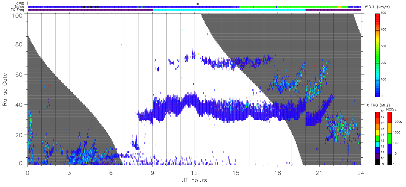The width and height of the screenshot is (406, 187).
Task: Pick the green swatch of the NOISE legend
Action: (x=389, y=138)
